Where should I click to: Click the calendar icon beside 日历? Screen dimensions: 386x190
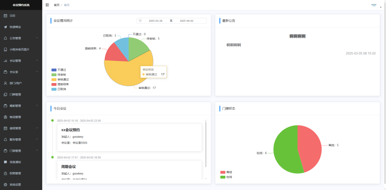(x=5, y=16)
